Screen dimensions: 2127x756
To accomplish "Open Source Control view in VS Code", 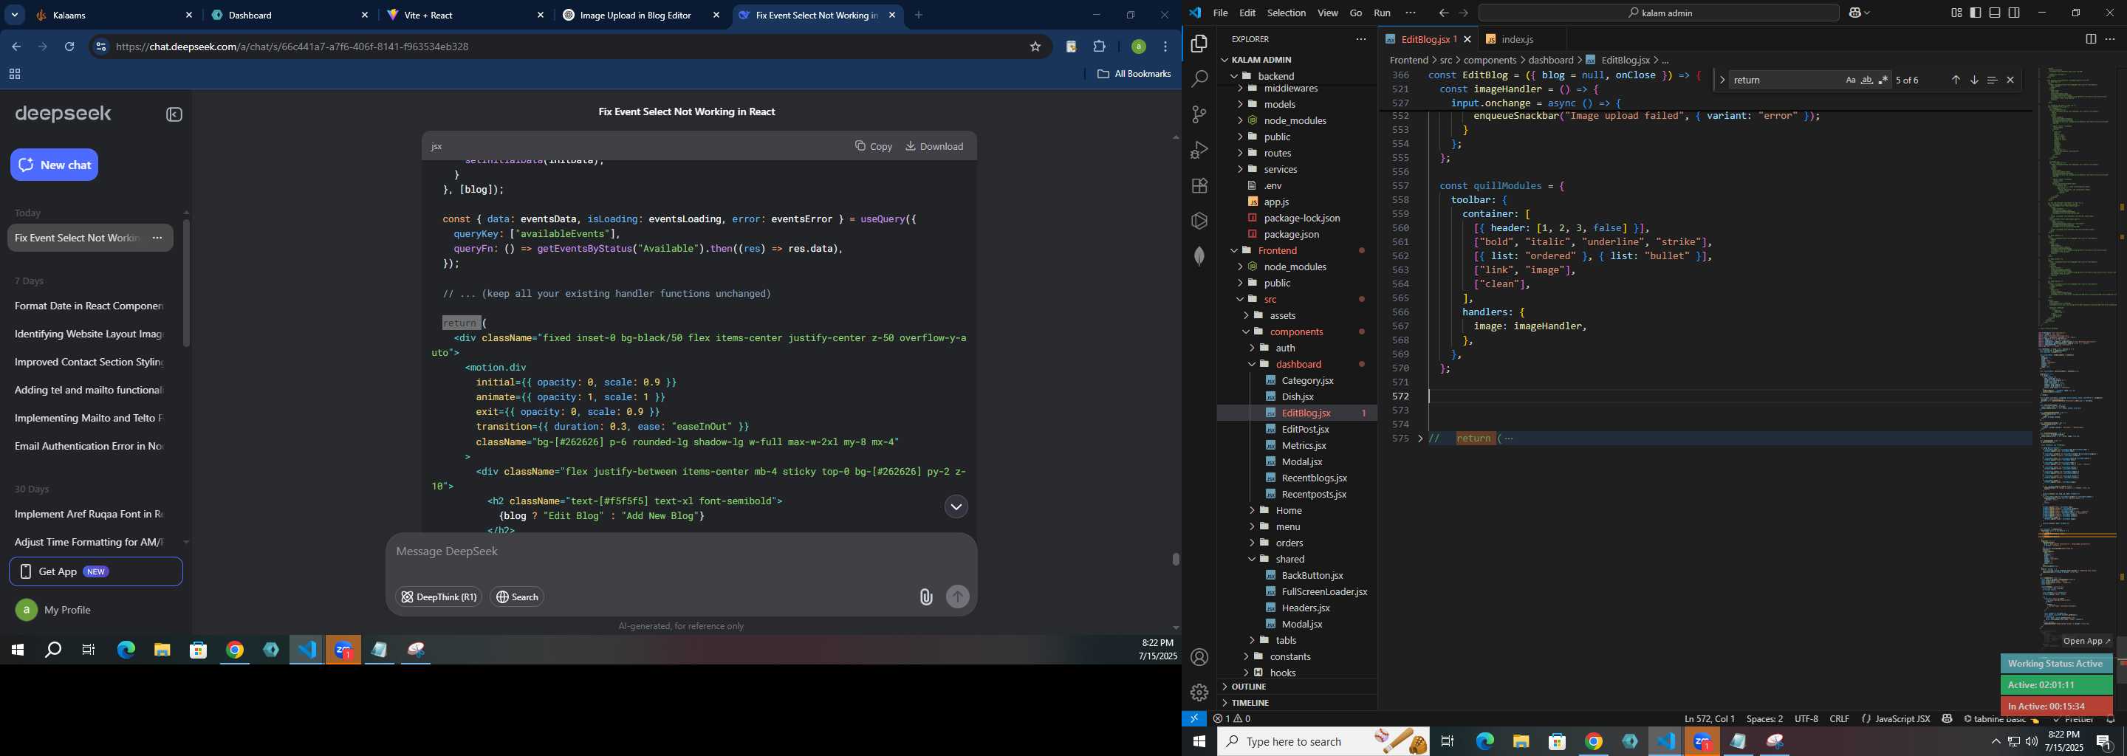I will click(x=1199, y=114).
